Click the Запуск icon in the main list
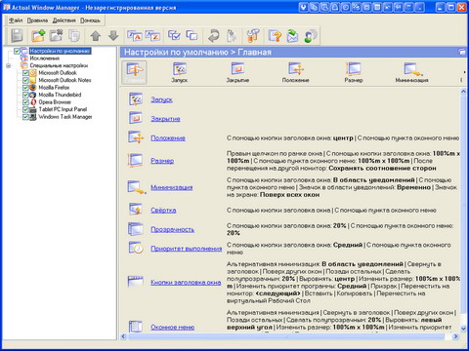 pyautogui.click(x=136, y=99)
